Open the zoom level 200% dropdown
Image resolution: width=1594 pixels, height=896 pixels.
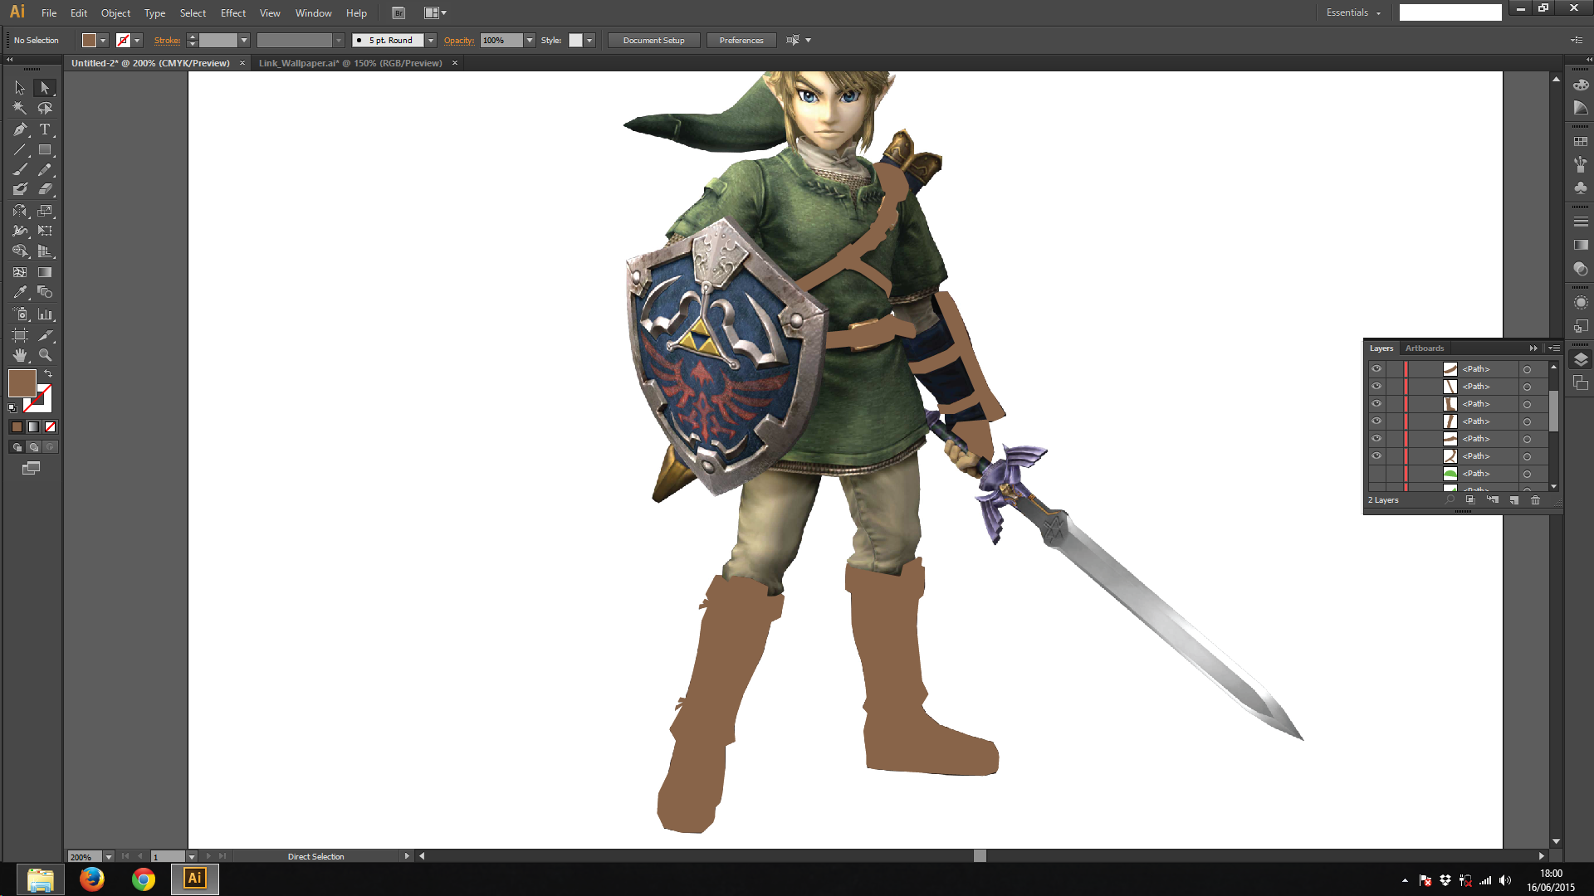[109, 856]
